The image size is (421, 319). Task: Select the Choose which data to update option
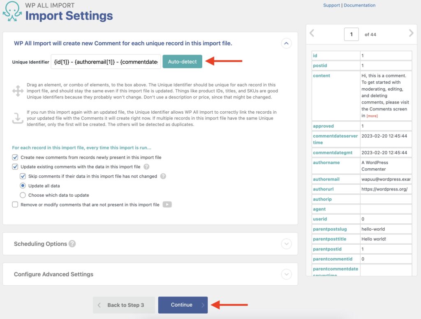(x=23, y=195)
